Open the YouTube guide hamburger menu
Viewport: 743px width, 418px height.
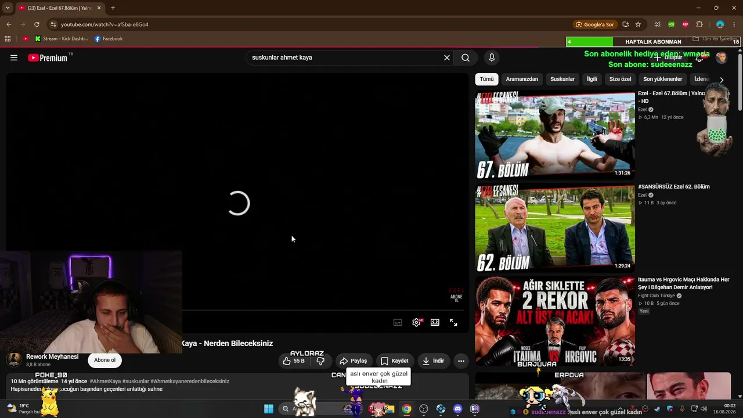coord(14,57)
